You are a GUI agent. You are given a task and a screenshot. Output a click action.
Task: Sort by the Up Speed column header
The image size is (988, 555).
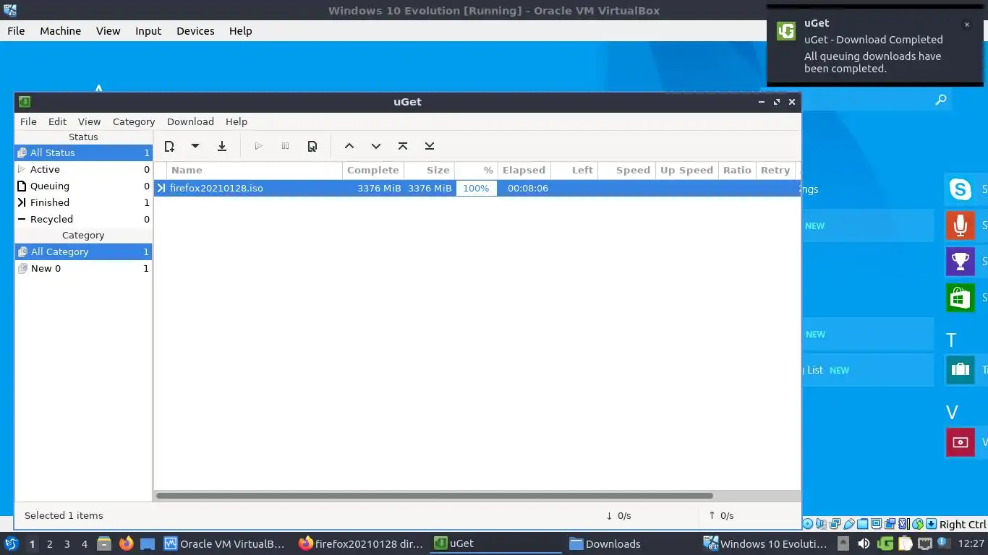pyautogui.click(x=686, y=170)
